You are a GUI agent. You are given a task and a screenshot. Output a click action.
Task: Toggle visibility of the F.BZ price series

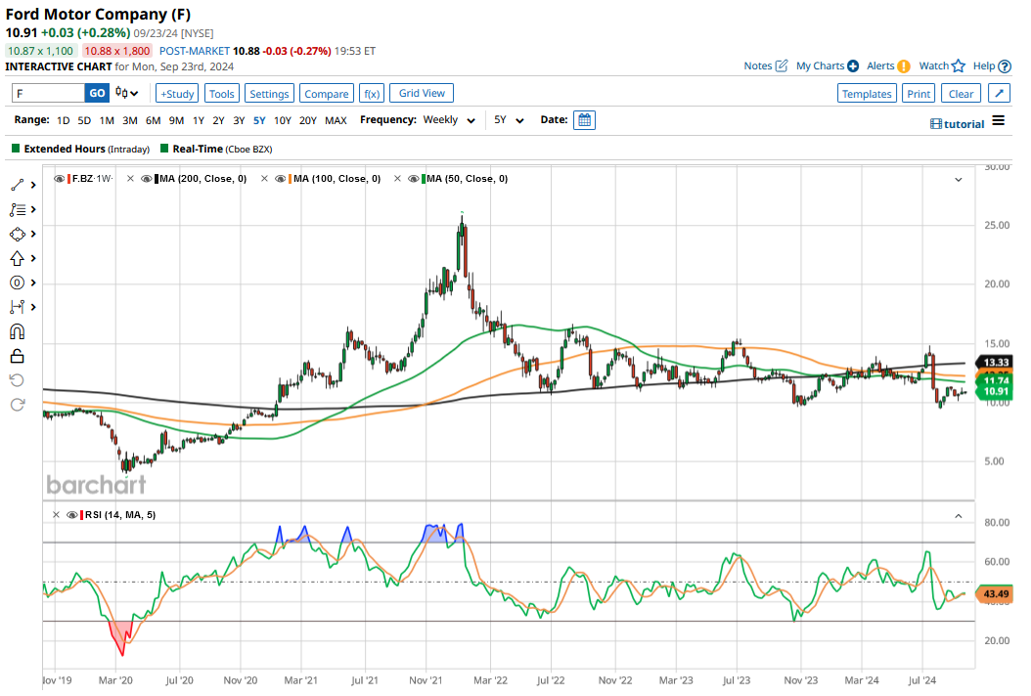click(59, 179)
